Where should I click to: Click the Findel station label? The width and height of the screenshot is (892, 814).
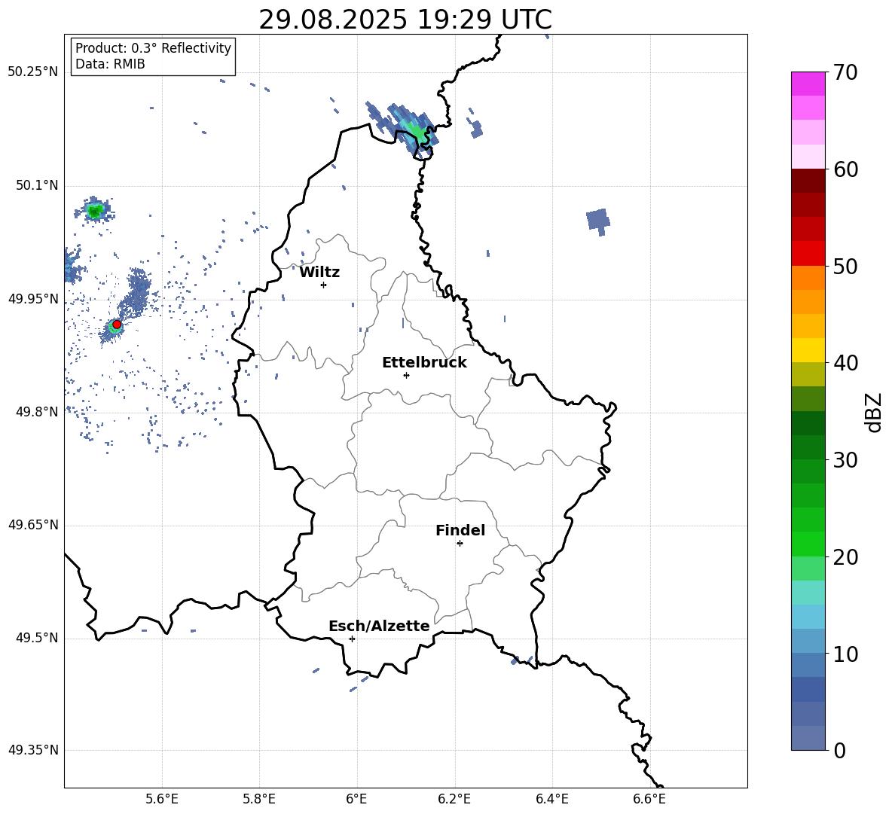pyautogui.click(x=460, y=530)
